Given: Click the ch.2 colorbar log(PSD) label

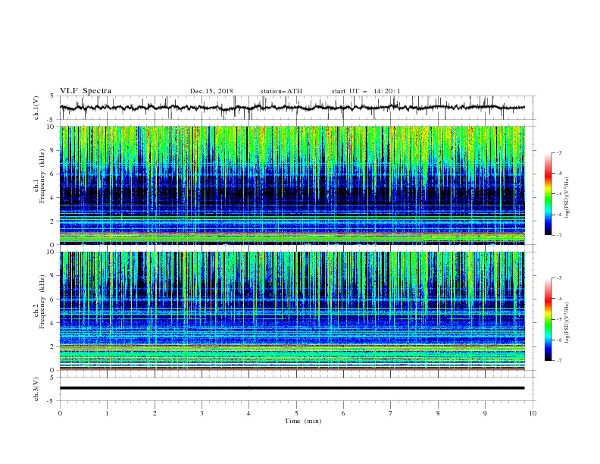Looking at the screenshot, I should [567, 322].
